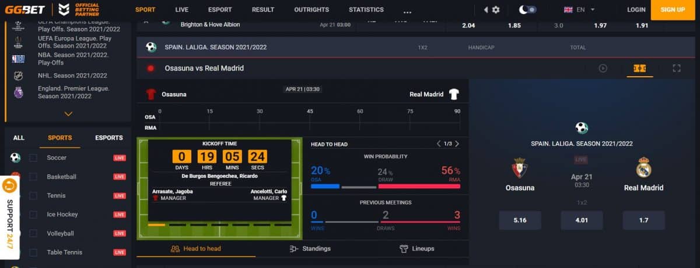Image resolution: width=700 pixels, height=268 pixels.
Task: Open the SPORT menu
Action: pos(145,10)
